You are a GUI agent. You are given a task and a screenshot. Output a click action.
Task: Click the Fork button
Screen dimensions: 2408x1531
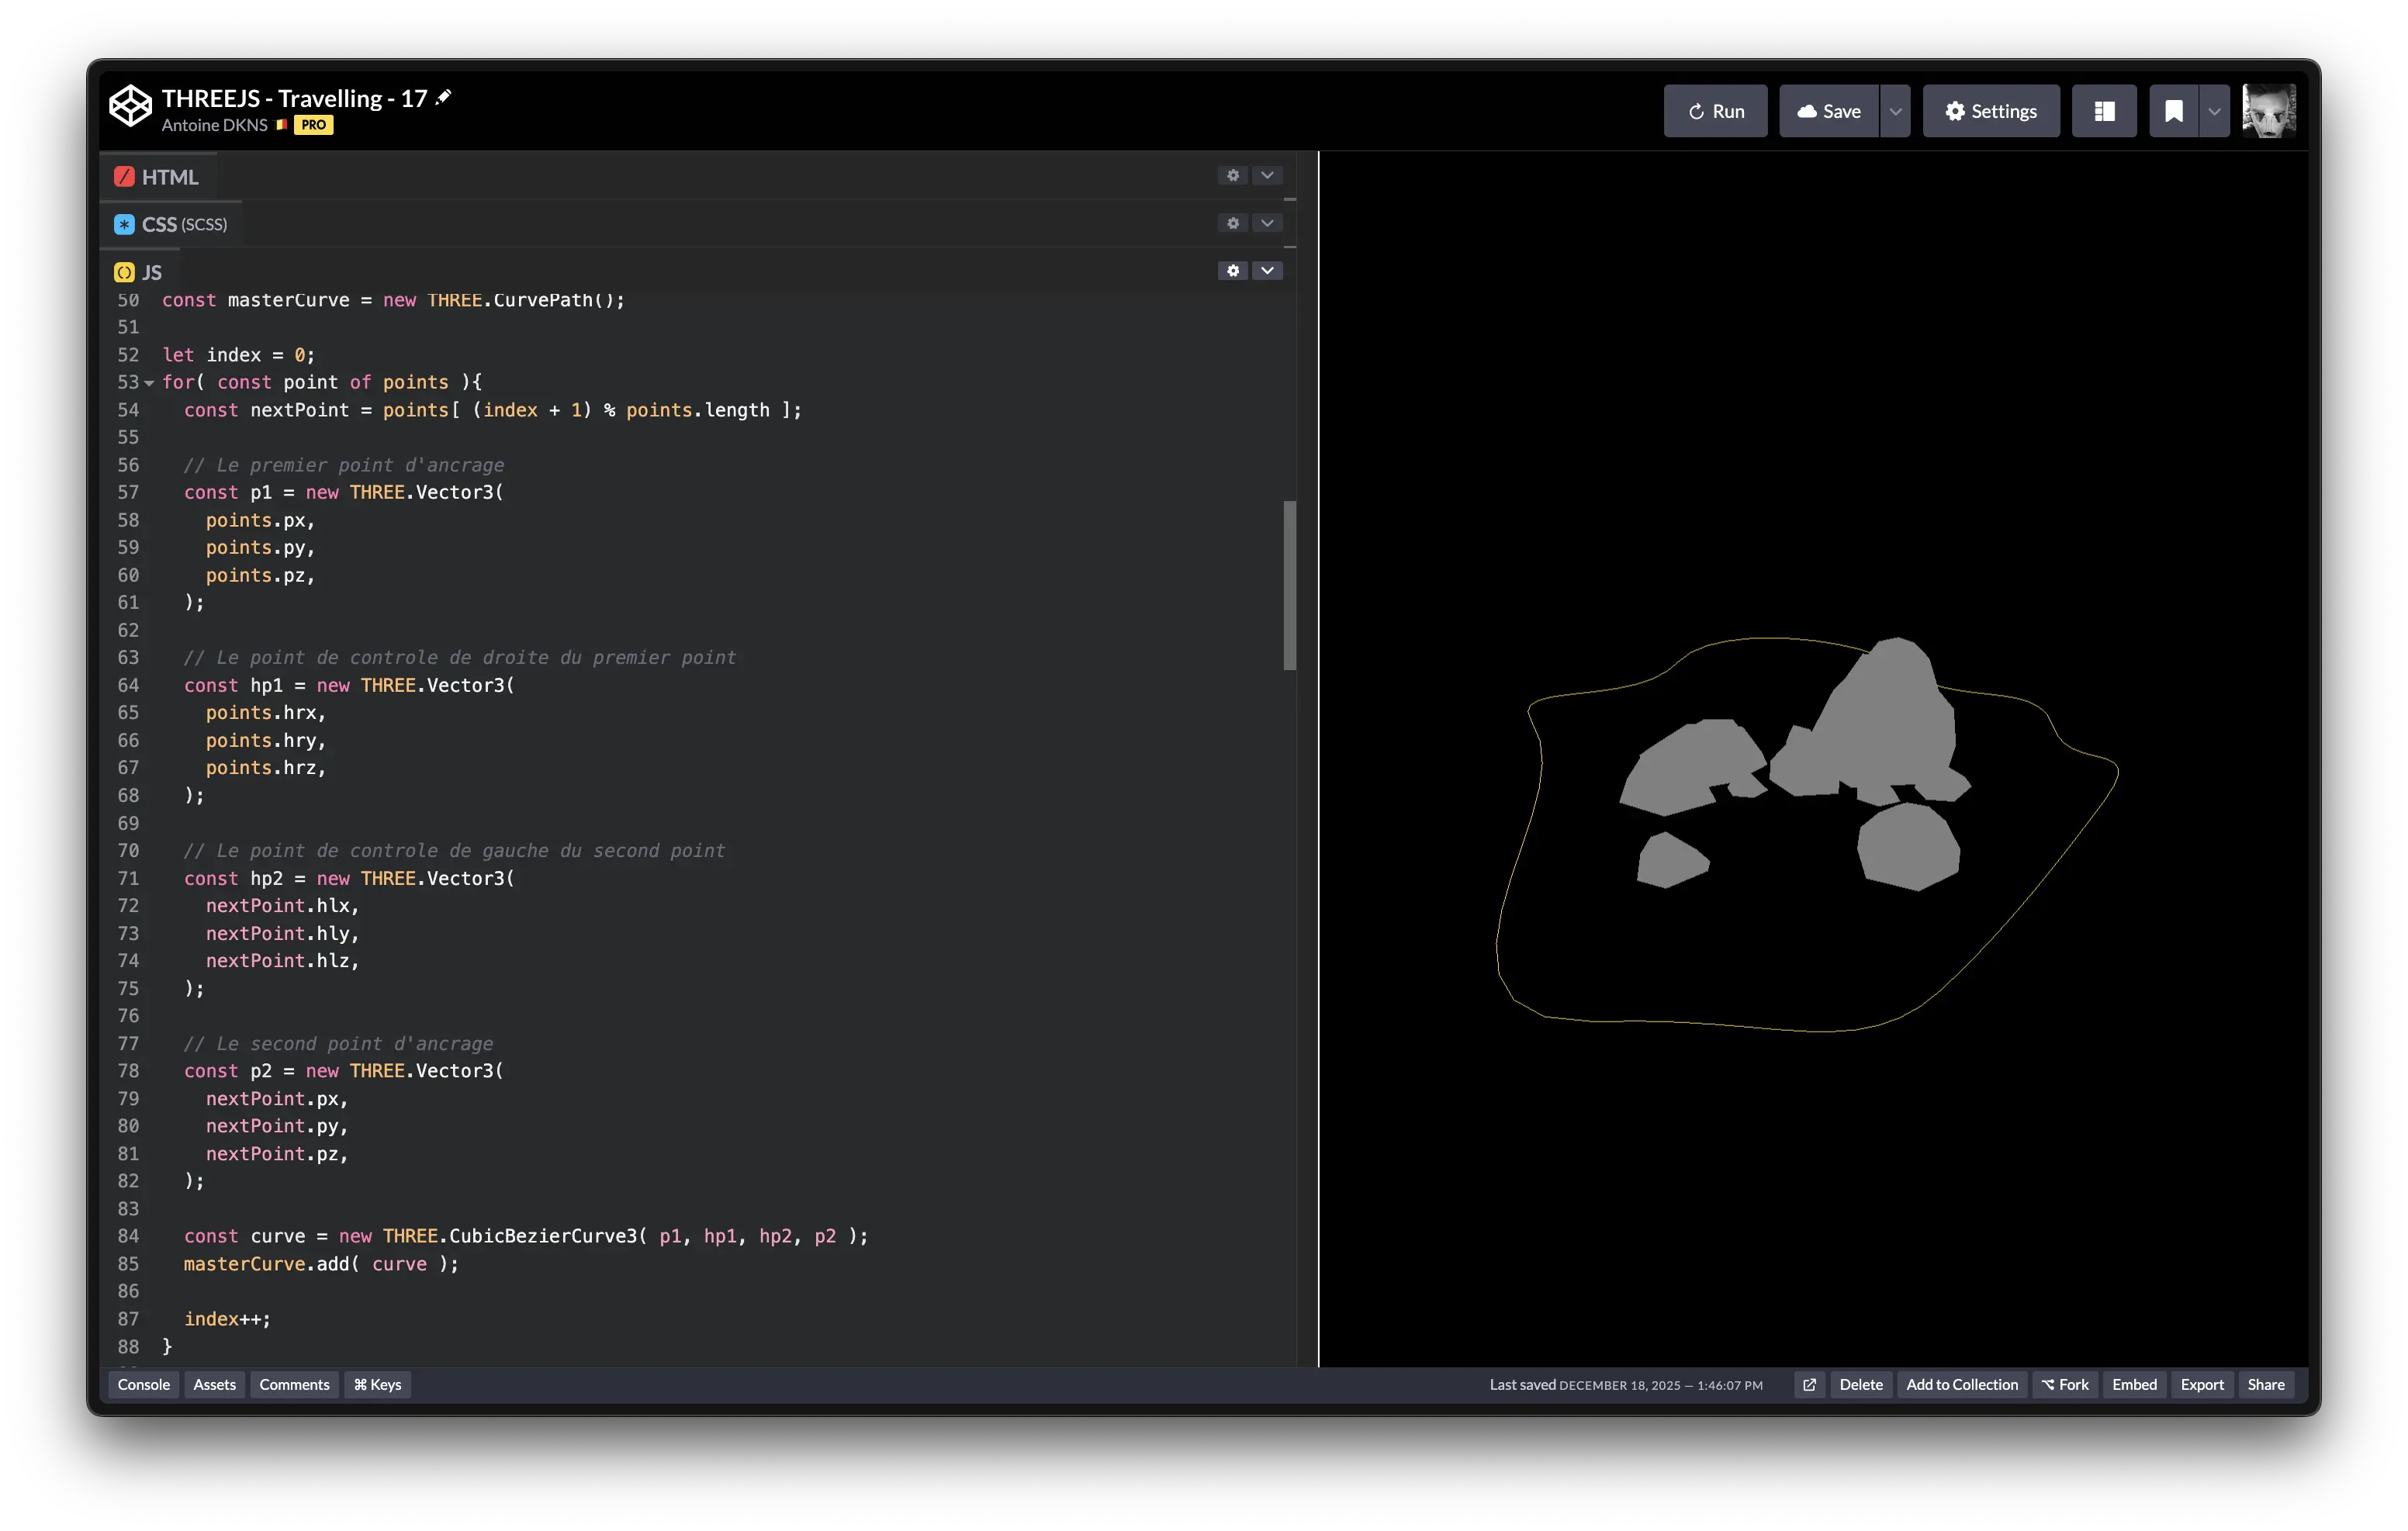click(x=2065, y=1384)
